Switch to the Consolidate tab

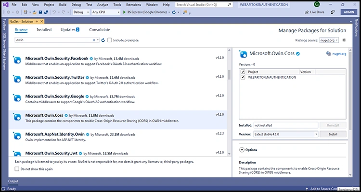(100, 30)
